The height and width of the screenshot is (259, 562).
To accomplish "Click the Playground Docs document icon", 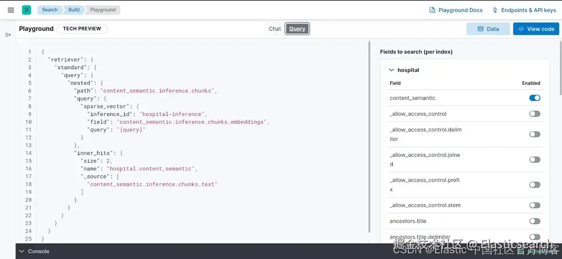I will [x=432, y=10].
